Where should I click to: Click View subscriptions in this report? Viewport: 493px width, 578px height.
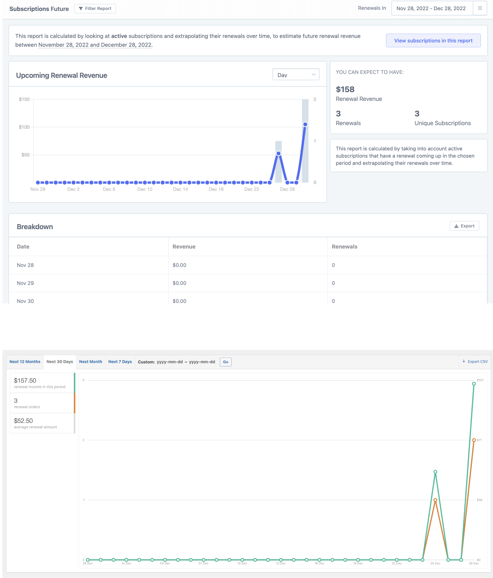coord(433,40)
